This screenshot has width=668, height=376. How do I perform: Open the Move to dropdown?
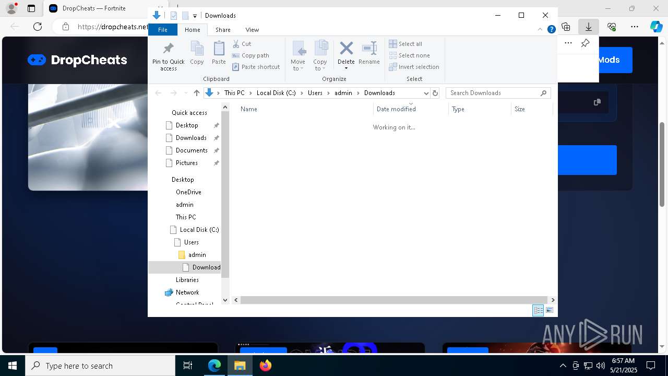[x=298, y=56]
